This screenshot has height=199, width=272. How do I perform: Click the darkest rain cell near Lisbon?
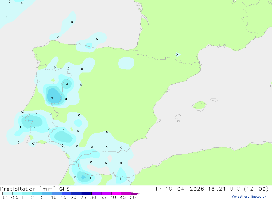point(30,121)
